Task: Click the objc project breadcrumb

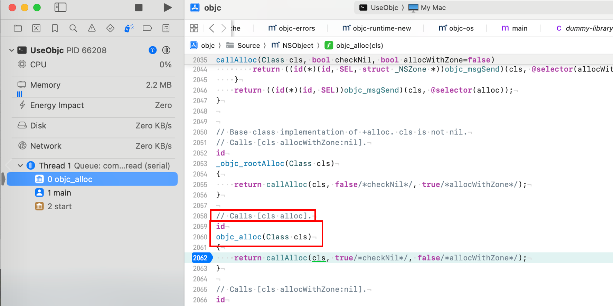Action: click(x=203, y=46)
